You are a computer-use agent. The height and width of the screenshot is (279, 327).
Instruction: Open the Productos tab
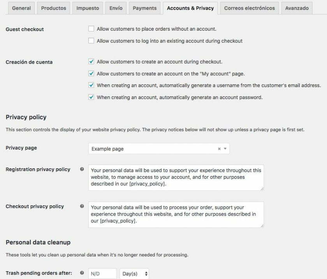coord(54,8)
